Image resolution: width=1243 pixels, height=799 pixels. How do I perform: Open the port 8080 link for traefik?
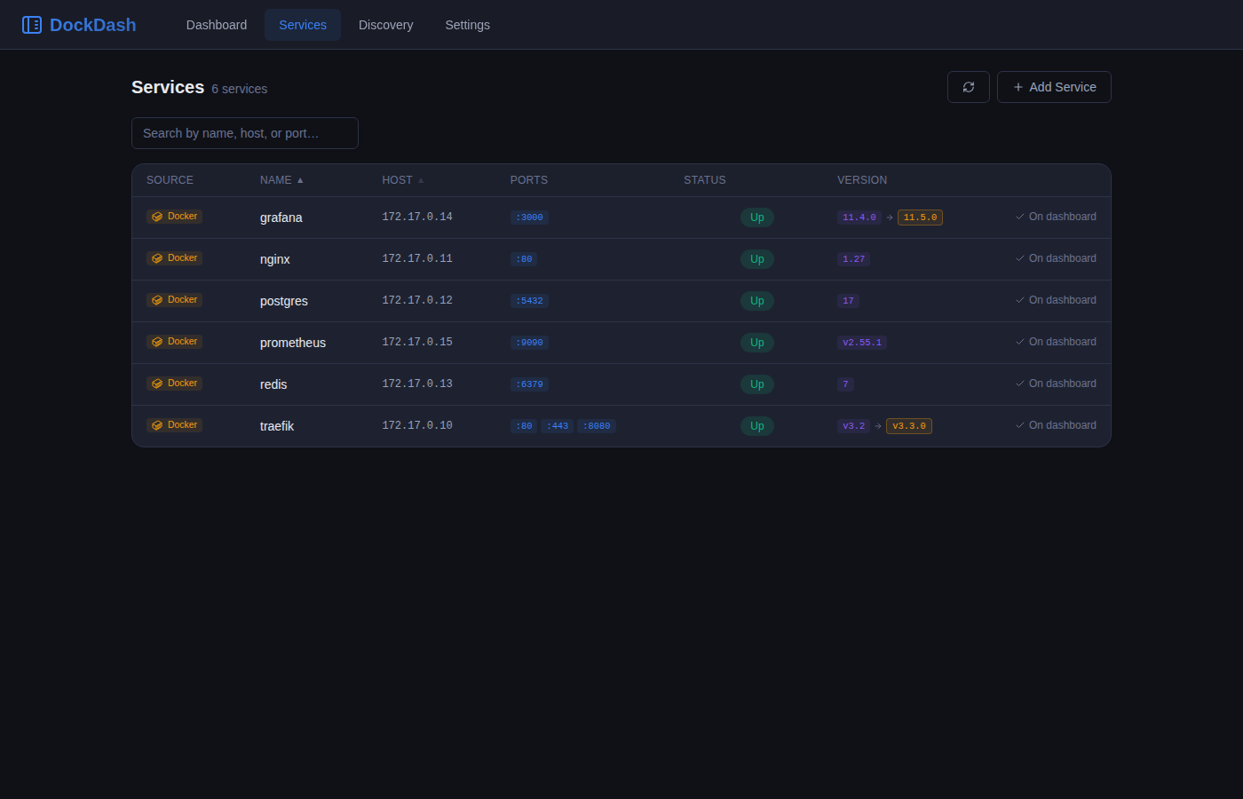(x=597, y=426)
